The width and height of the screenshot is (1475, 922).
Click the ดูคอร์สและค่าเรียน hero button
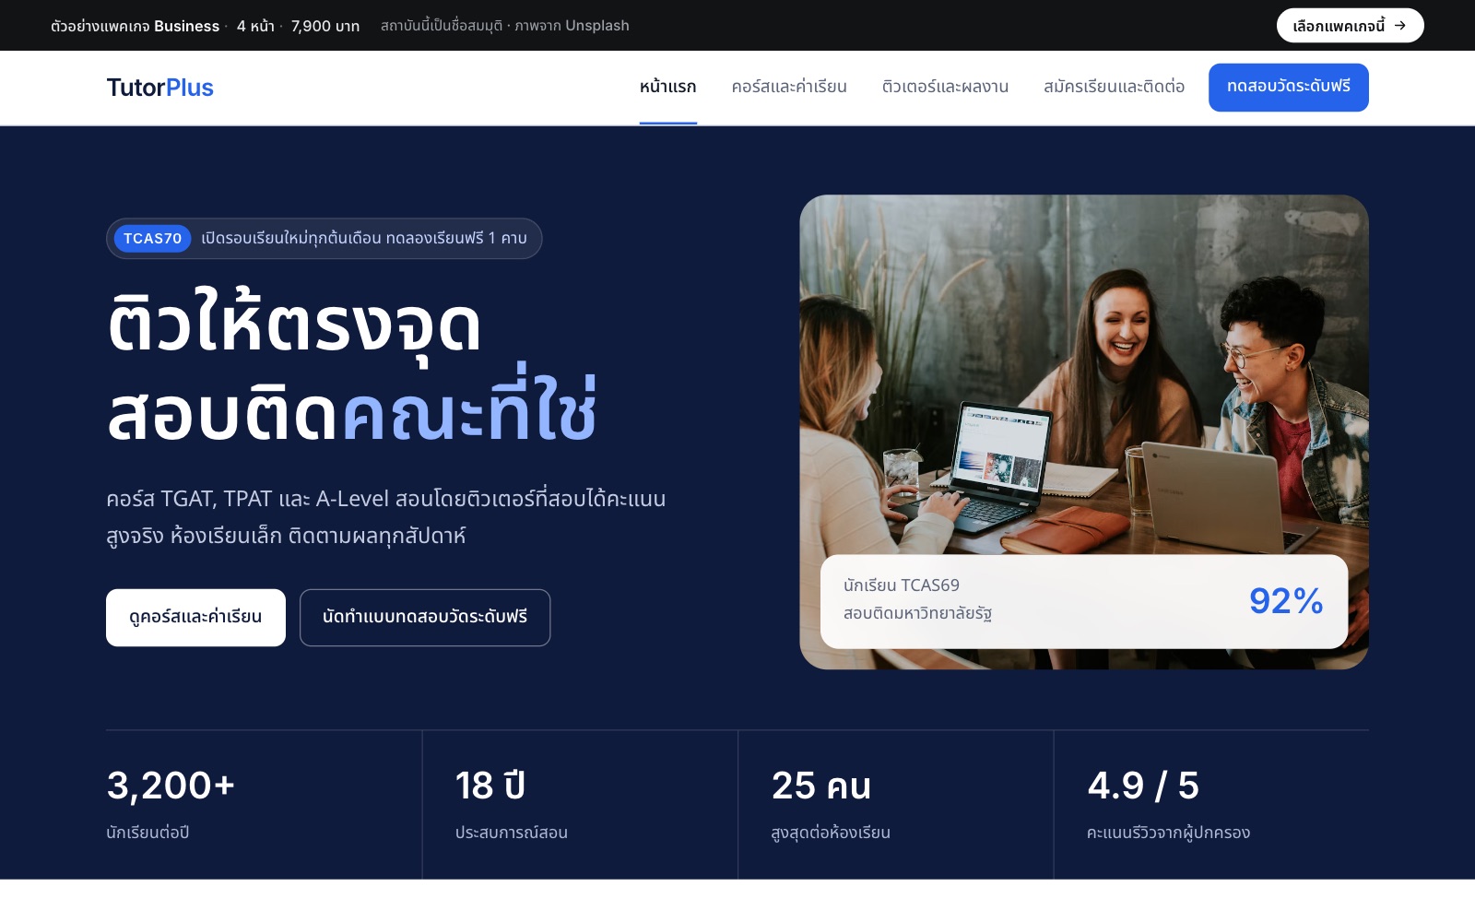point(195,618)
